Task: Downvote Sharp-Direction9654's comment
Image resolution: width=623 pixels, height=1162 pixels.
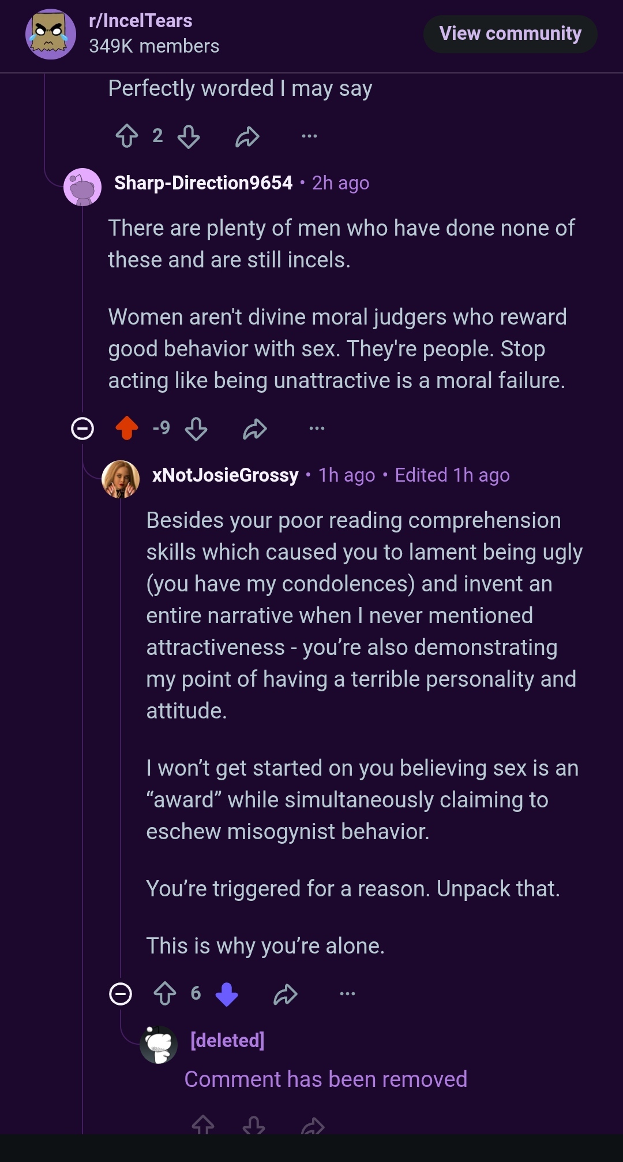Action: tap(196, 429)
